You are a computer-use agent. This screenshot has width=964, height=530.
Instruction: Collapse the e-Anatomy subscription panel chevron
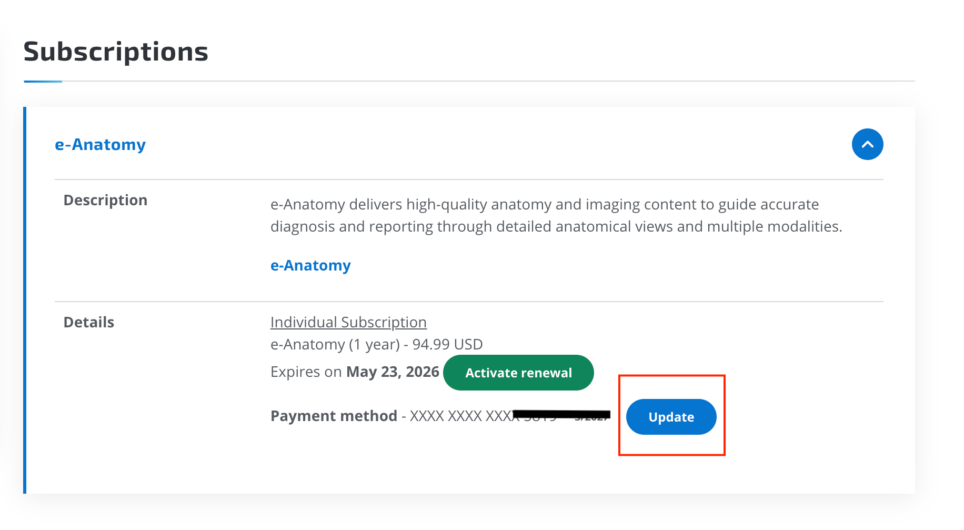[867, 144]
